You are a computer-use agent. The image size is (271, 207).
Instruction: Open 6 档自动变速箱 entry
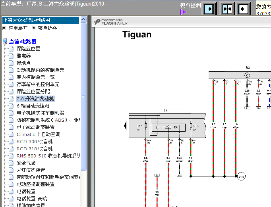(33, 106)
